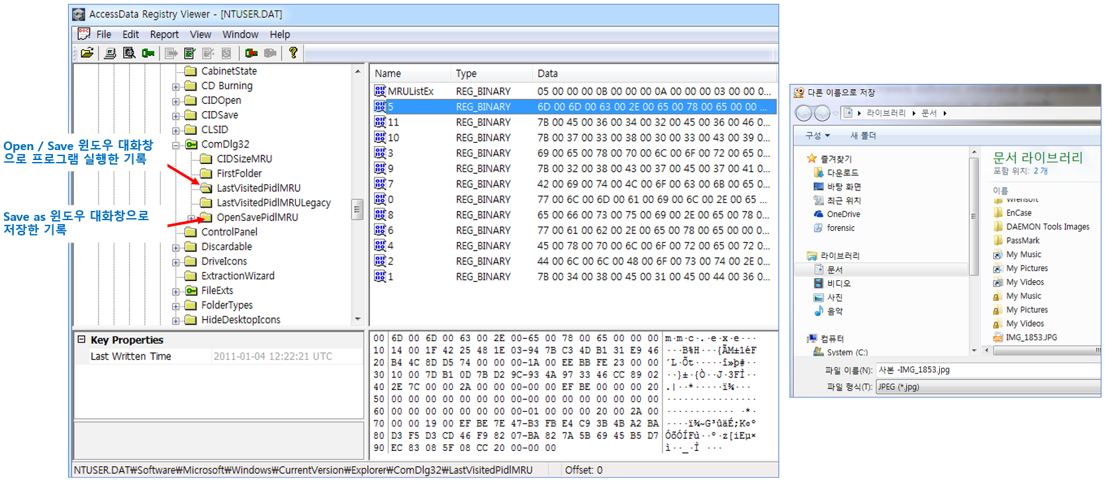
Task: Expand the FolderTypes tree node
Action: pyautogui.click(x=176, y=305)
